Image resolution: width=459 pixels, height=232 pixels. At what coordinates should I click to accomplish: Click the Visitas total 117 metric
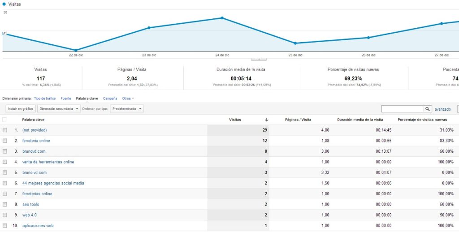tap(41, 78)
